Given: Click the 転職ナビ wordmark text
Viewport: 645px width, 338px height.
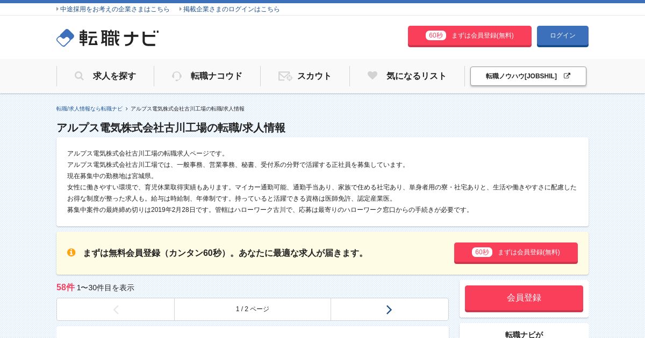Looking at the screenshot, I should tap(119, 38).
